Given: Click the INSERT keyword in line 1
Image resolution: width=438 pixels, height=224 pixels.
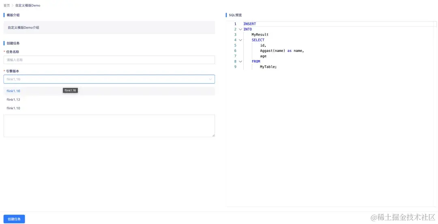Looking at the screenshot, I should click(x=249, y=24).
